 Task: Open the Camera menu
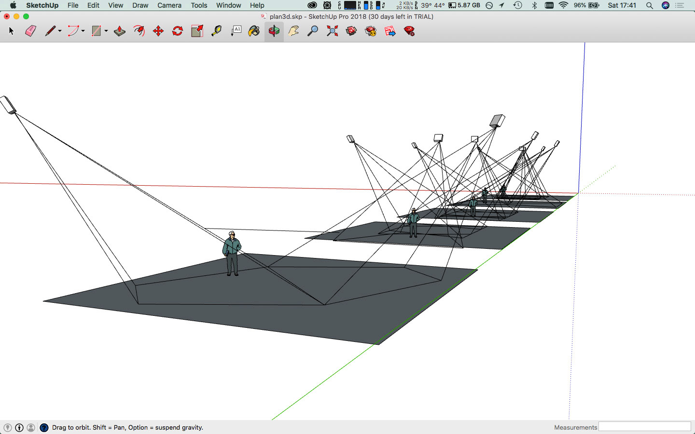coord(169,5)
